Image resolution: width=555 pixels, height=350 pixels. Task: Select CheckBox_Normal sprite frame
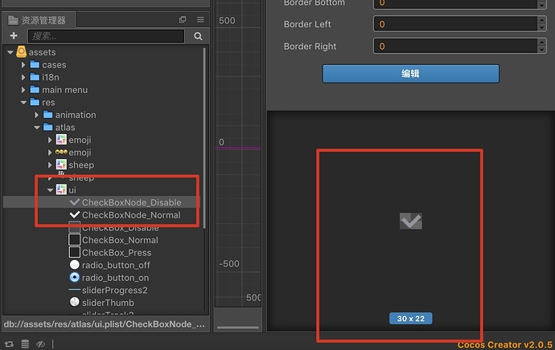(x=120, y=240)
